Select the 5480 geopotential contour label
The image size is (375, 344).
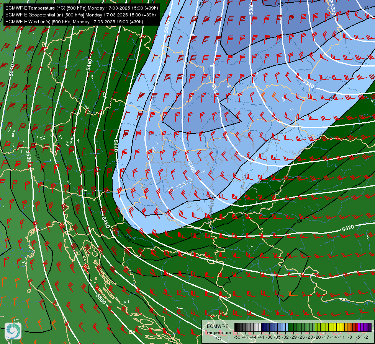89,65
